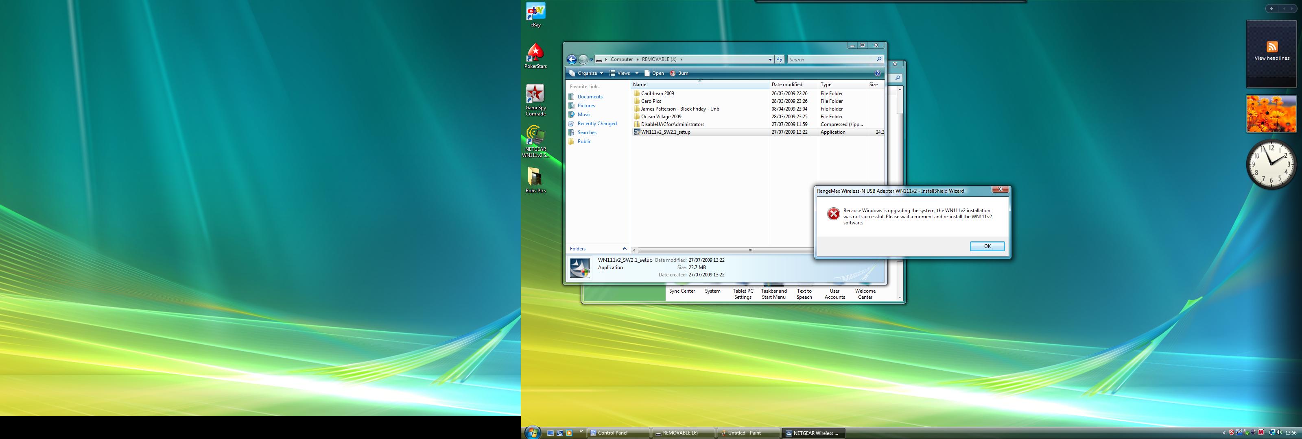Open User Accounts in Control Panel
This screenshot has height=439, width=1302.
point(835,294)
